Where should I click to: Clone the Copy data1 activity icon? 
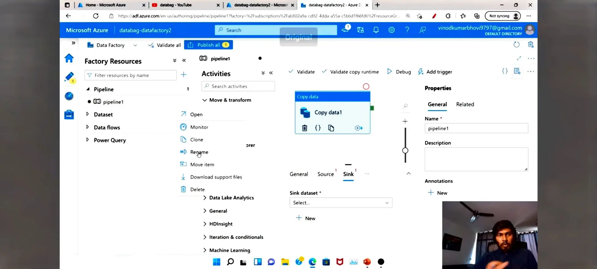point(331,128)
